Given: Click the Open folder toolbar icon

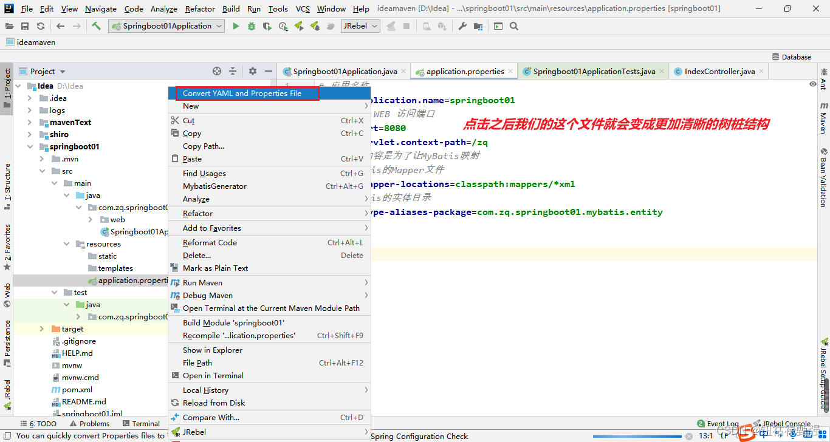Looking at the screenshot, I should (x=10, y=26).
